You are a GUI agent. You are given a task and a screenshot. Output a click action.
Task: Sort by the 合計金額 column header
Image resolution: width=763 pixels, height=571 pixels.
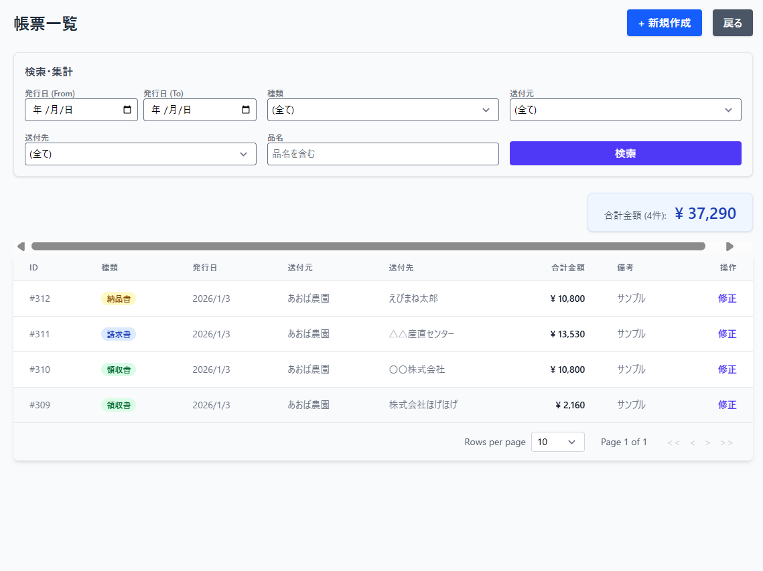coord(567,268)
